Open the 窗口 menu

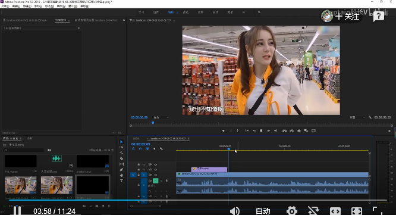tap(73, 6)
